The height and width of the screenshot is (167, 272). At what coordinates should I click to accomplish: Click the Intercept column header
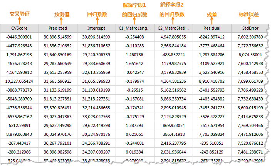pyautogui.click(x=96, y=28)
